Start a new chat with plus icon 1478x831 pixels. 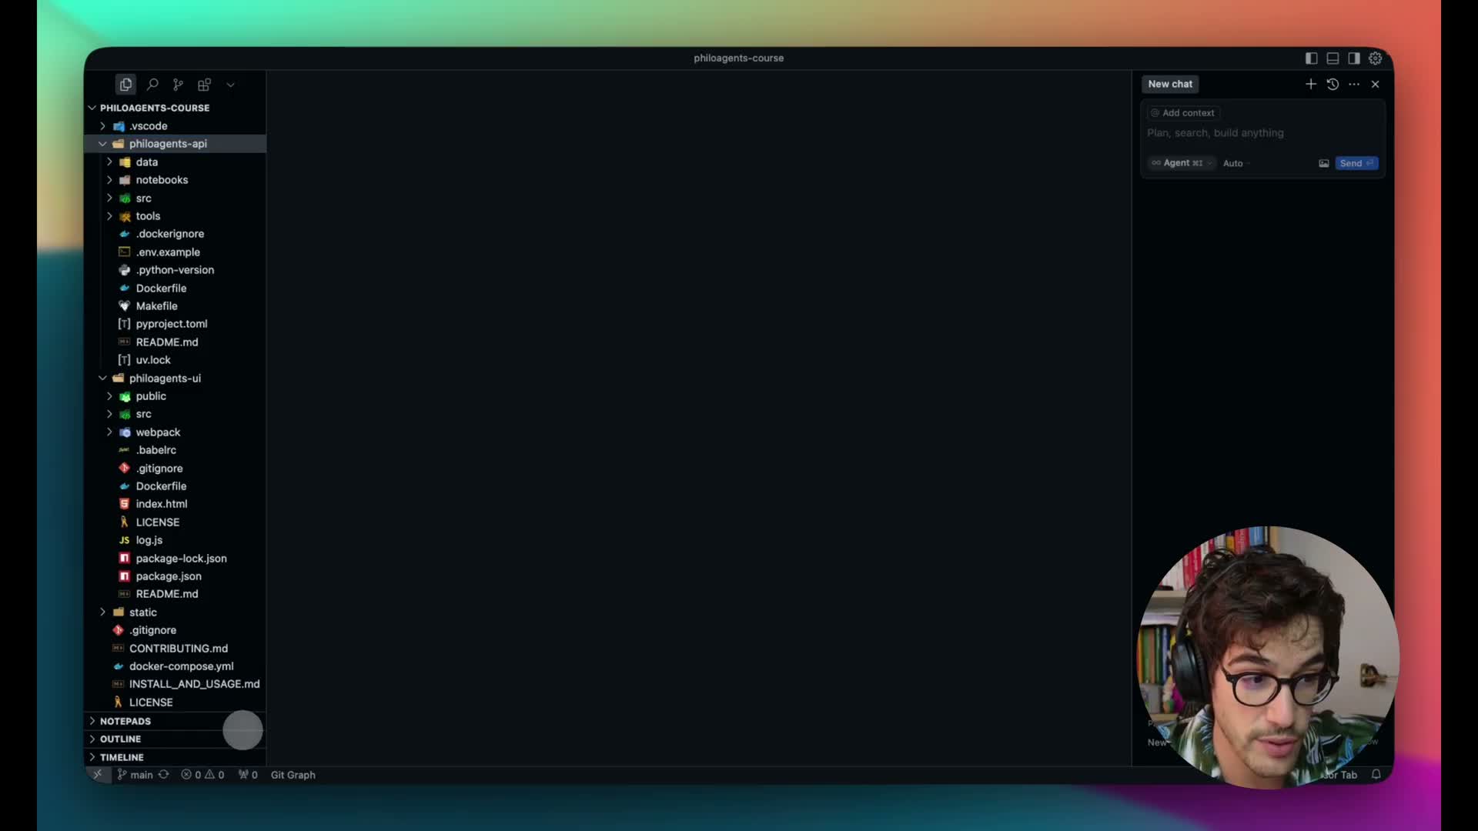[x=1310, y=84]
